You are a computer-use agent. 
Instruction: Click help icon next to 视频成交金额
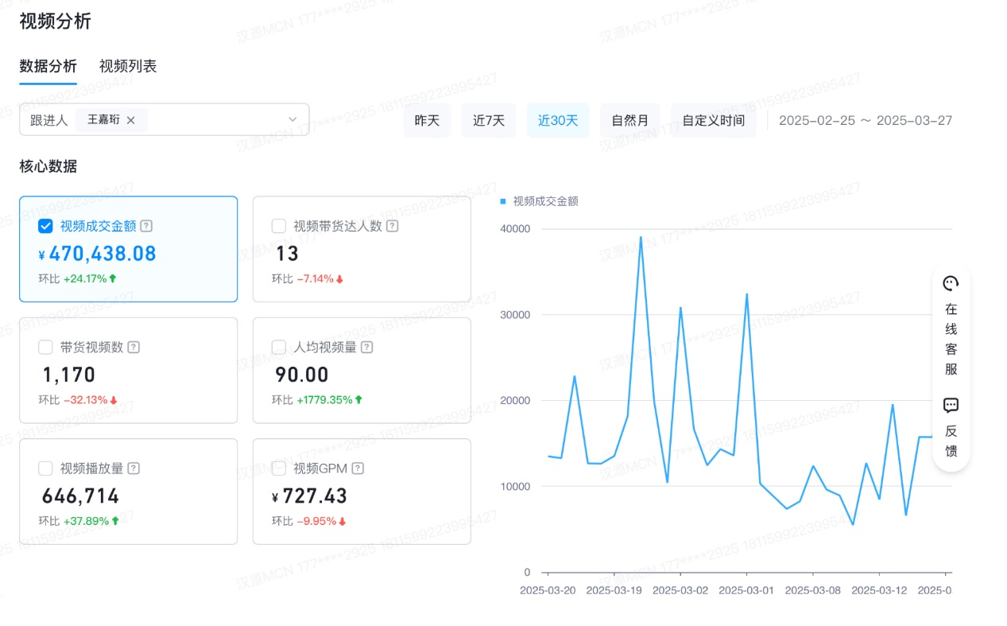[x=146, y=226]
